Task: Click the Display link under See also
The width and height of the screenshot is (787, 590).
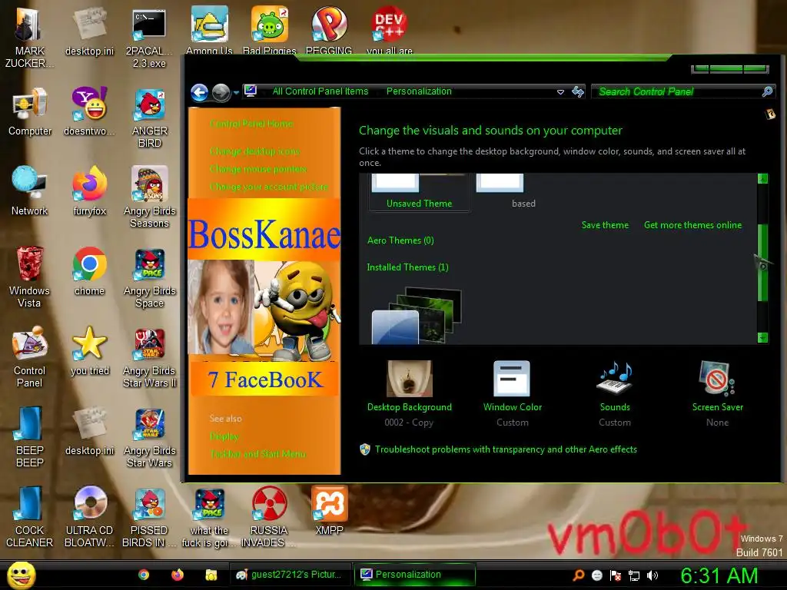Action: (x=224, y=436)
